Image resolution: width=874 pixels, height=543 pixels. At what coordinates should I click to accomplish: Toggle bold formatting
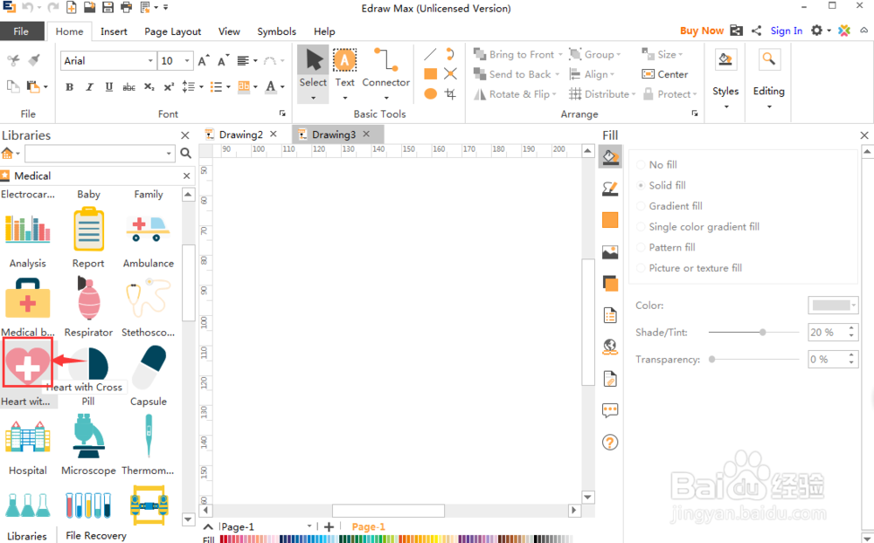pos(70,87)
